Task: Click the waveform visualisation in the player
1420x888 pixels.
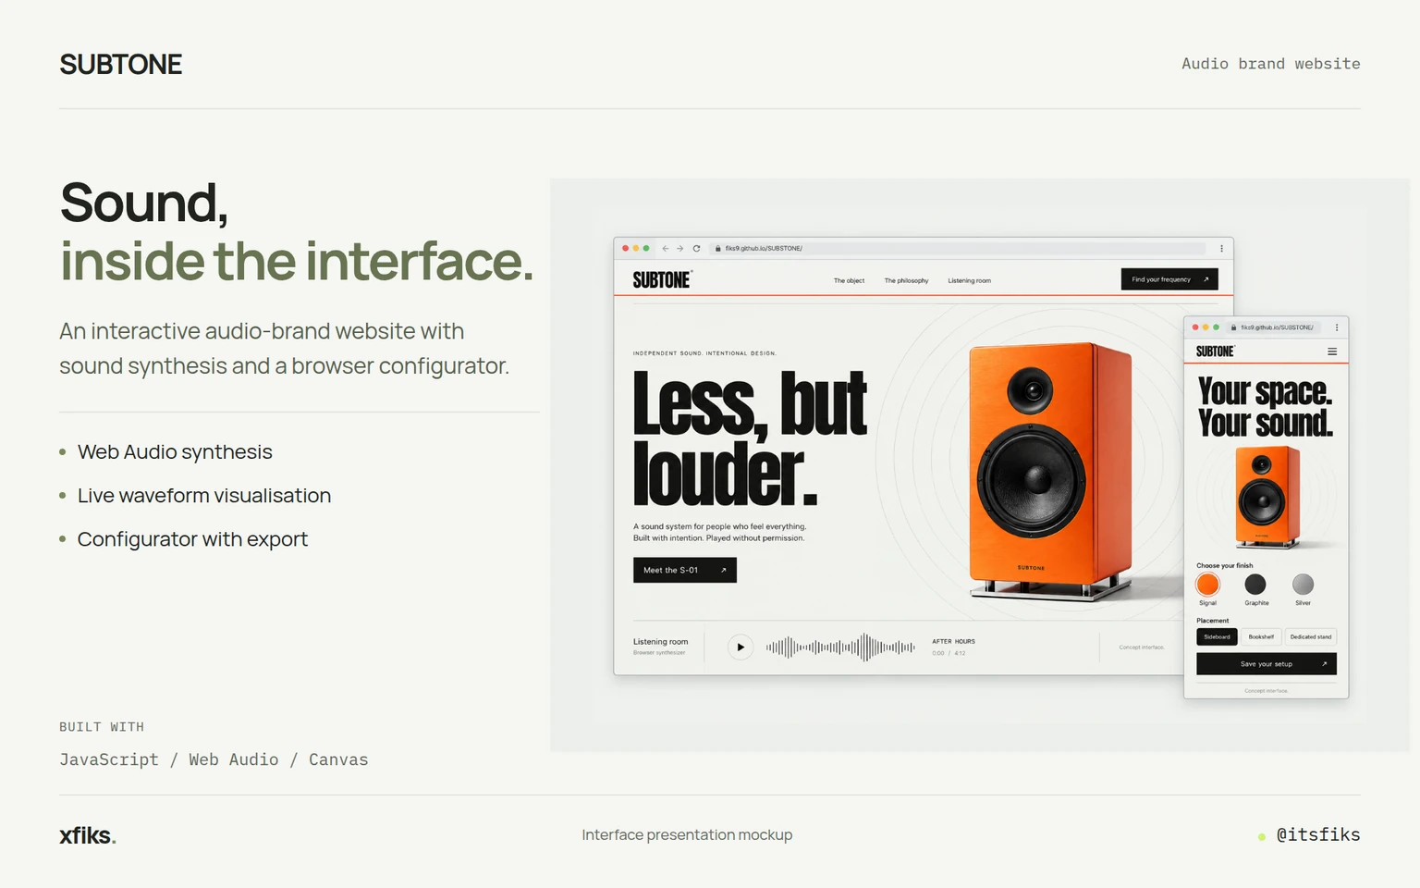Action: [840, 647]
